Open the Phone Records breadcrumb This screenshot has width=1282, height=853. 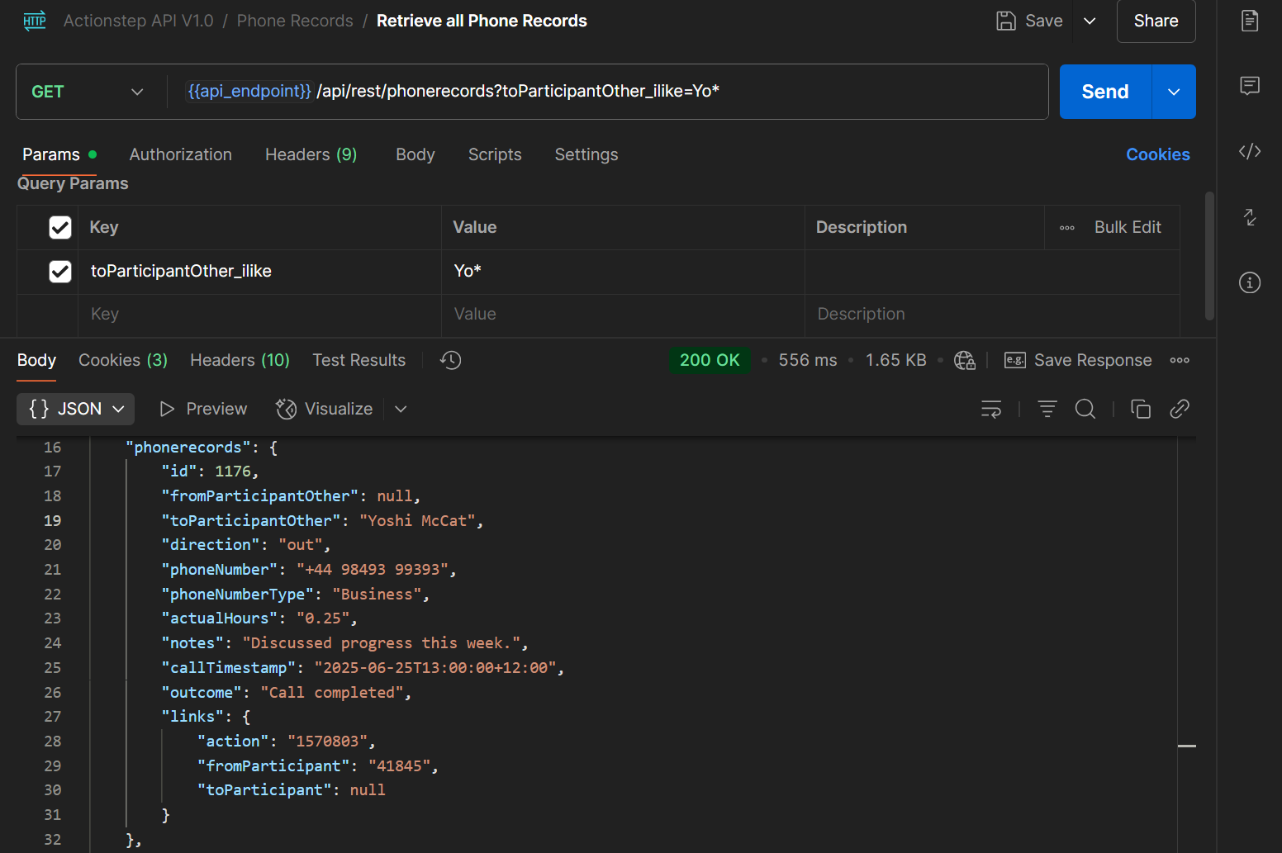[x=295, y=21]
